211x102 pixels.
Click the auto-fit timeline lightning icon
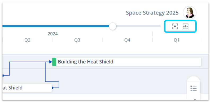[x=186, y=26]
